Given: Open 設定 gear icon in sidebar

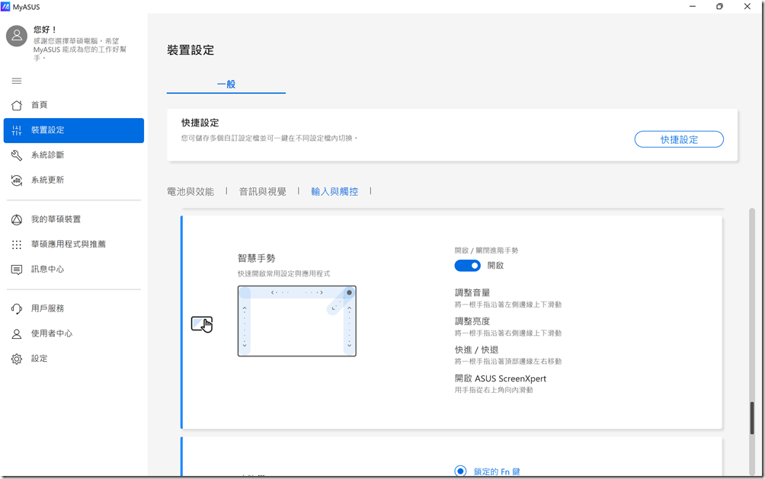Looking at the screenshot, I should pyautogui.click(x=17, y=359).
